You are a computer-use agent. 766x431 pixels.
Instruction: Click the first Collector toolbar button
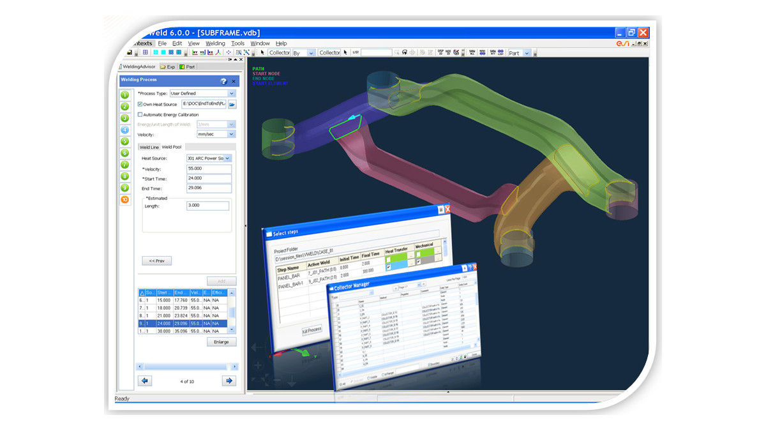click(x=279, y=53)
